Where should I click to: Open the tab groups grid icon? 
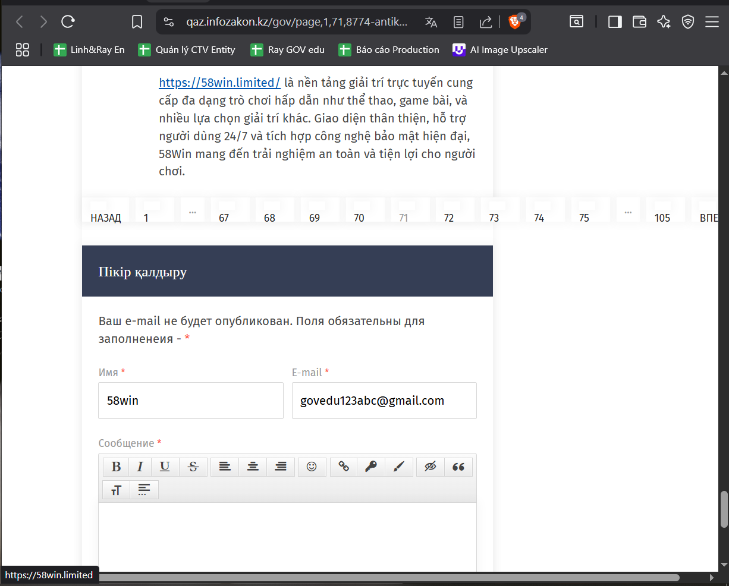pyautogui.click(x=22, y=50)
